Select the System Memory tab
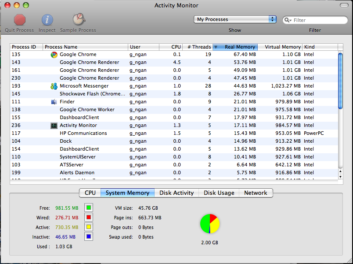The height and width of the screenshot is (264, 353). tap(127, 193)
